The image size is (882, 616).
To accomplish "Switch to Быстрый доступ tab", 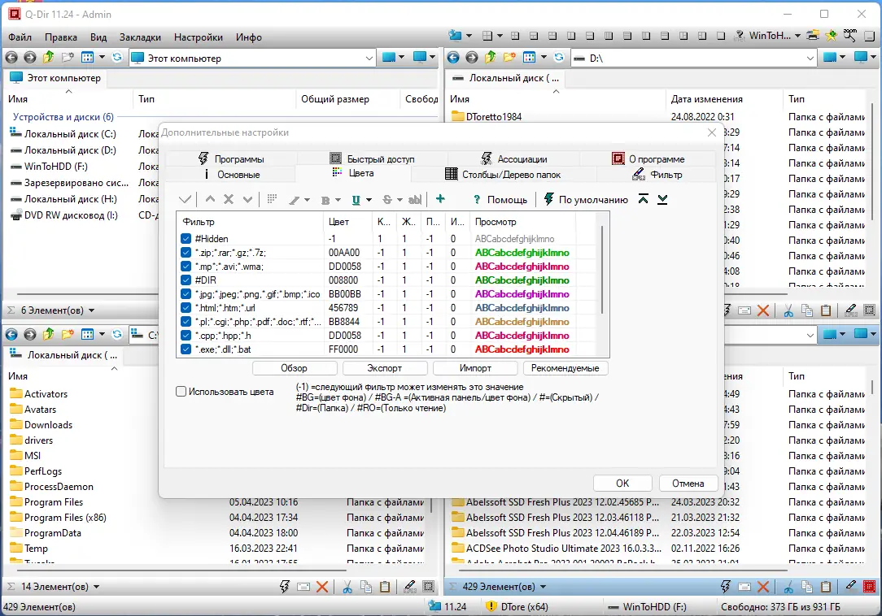I will pyautogui.click(x=372, y=159).
